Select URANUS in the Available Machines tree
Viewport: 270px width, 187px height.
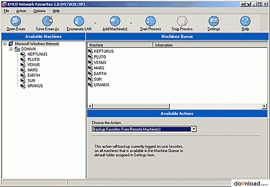(x=35, y=86)
